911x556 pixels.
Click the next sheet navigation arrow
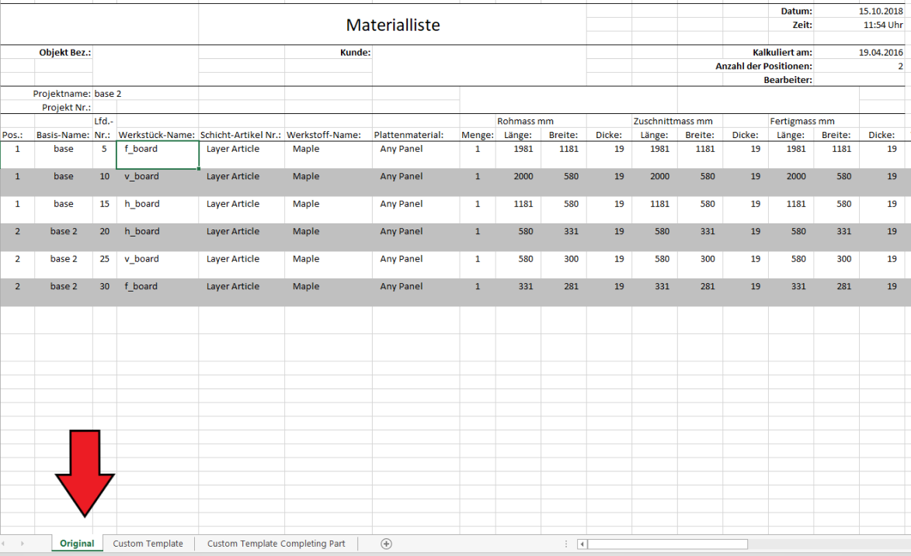coord(21,544)
